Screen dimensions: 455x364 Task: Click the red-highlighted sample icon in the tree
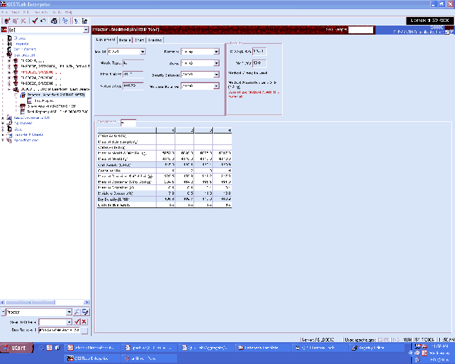(16, 72)
